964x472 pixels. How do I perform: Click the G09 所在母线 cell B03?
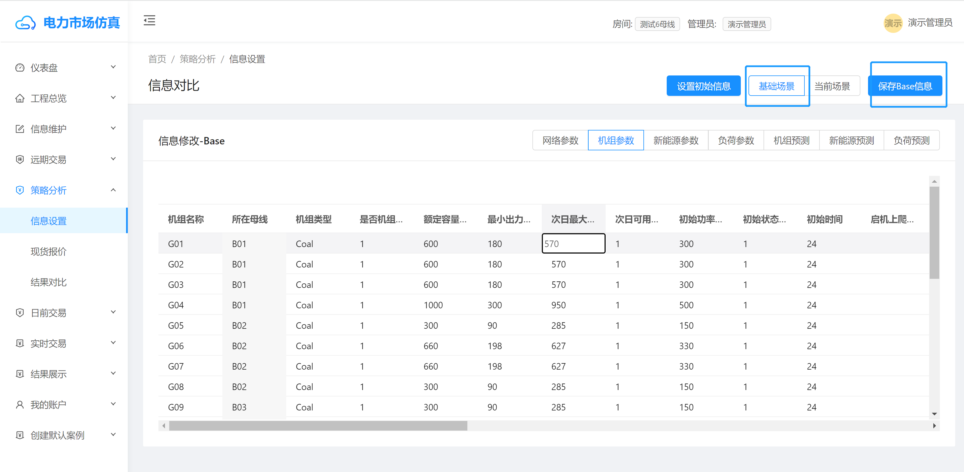pos(254,407)
